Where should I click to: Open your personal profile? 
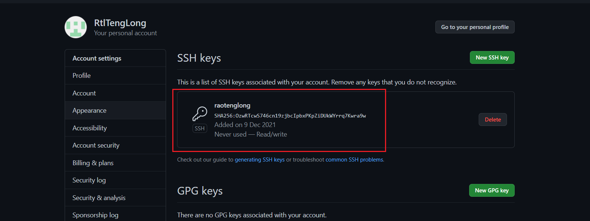click(475, 27)
